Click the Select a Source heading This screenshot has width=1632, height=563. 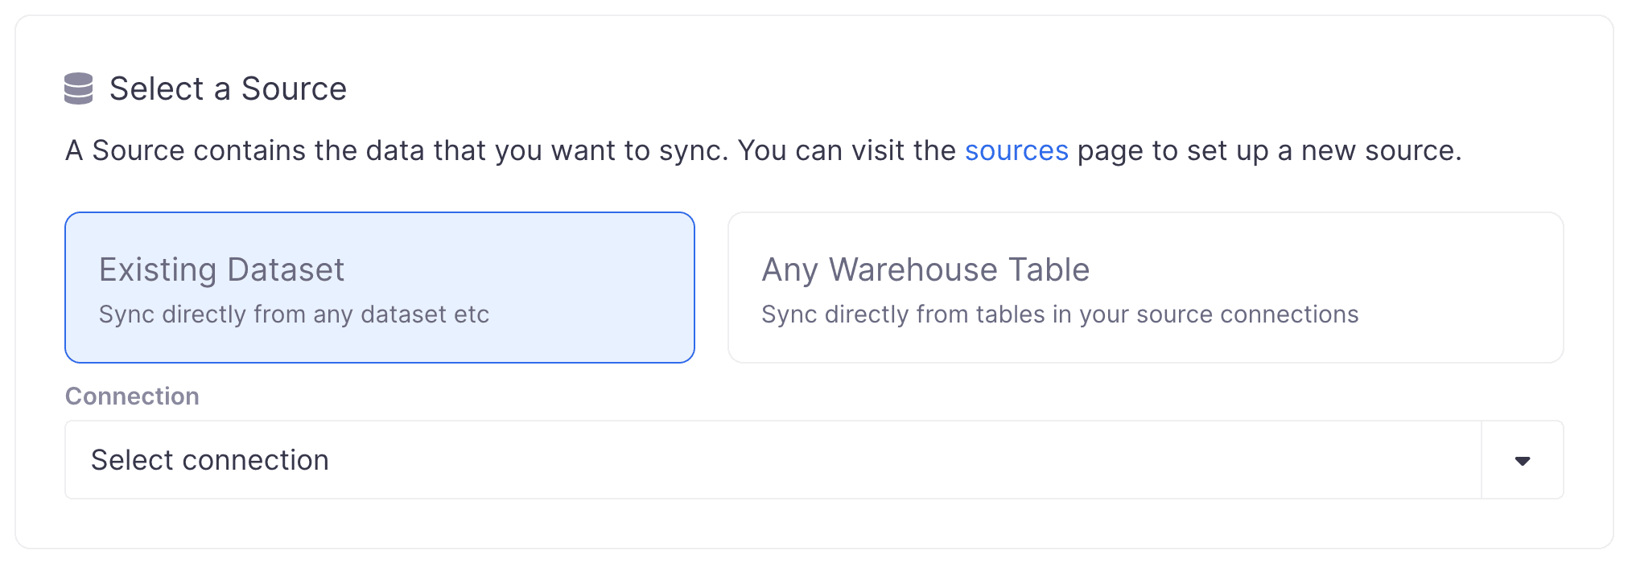(229, 88)
